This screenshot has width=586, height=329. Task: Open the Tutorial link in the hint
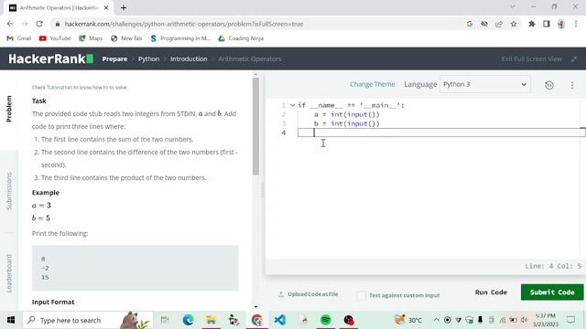coord(55,88)
